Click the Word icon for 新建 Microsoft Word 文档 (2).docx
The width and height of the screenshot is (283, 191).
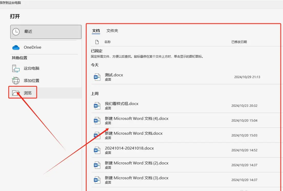click(x=97, y=165)
